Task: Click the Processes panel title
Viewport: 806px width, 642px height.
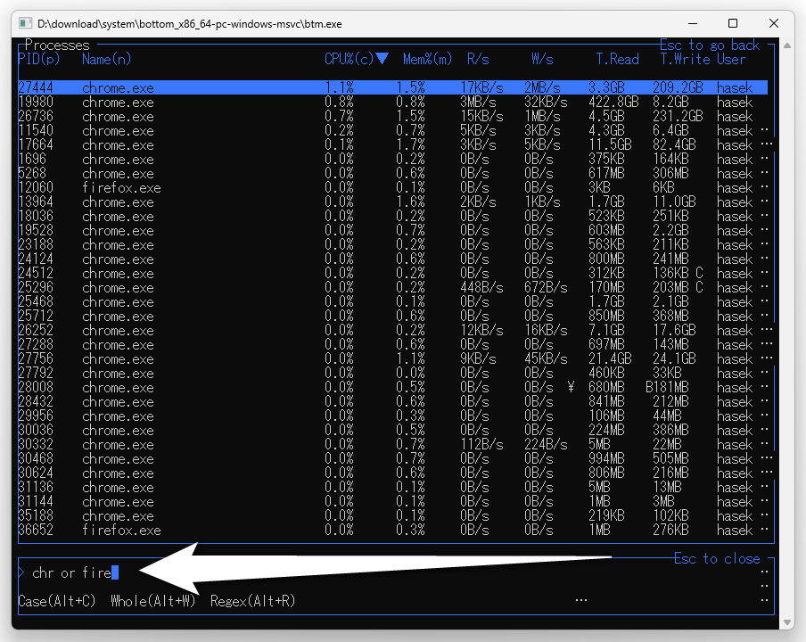Action: coord(56,45)
